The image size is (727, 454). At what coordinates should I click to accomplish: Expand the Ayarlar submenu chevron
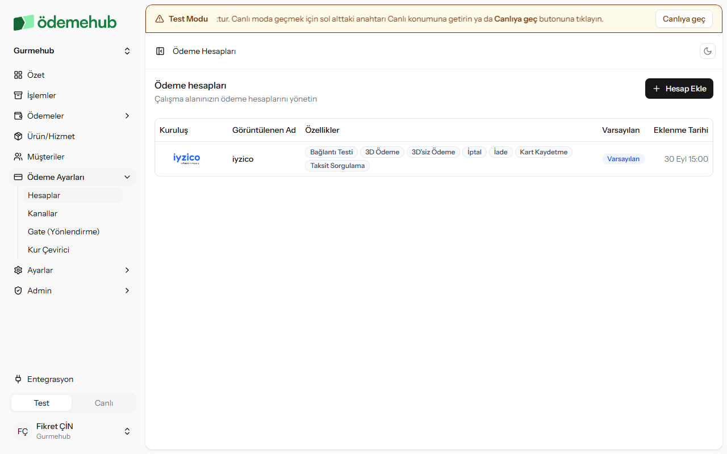point(127,270)
